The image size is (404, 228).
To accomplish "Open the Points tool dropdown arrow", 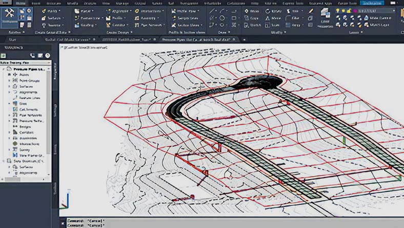I will [60, 11].
